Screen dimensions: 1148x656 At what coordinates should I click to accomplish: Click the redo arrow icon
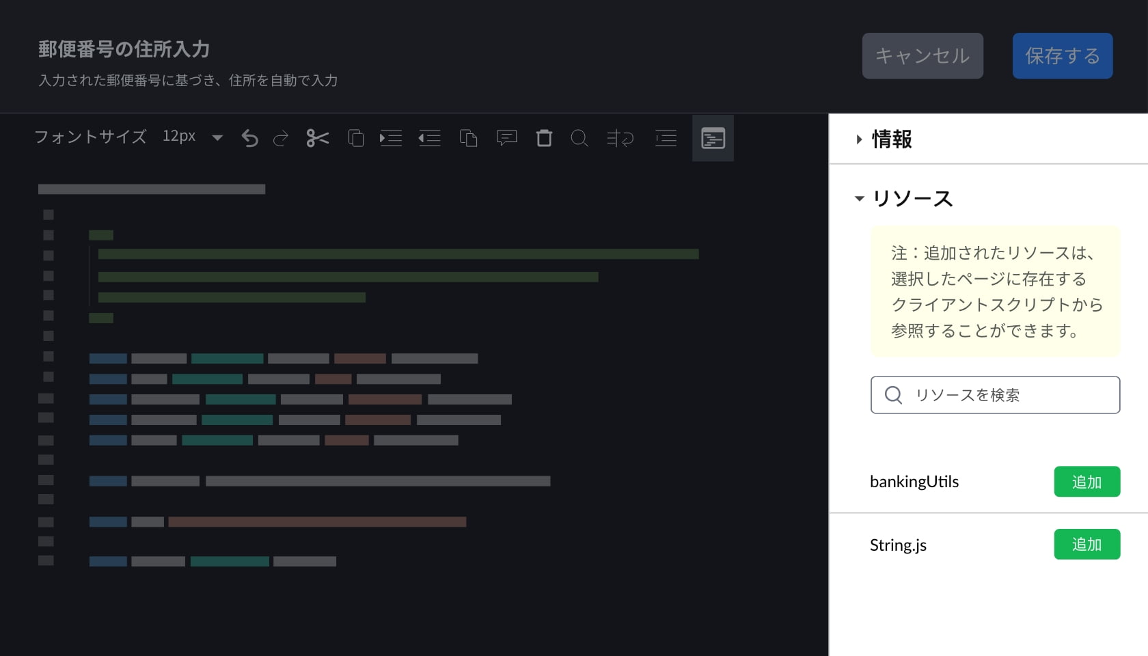281,139
